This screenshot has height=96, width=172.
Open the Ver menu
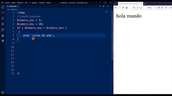(26, 3)
